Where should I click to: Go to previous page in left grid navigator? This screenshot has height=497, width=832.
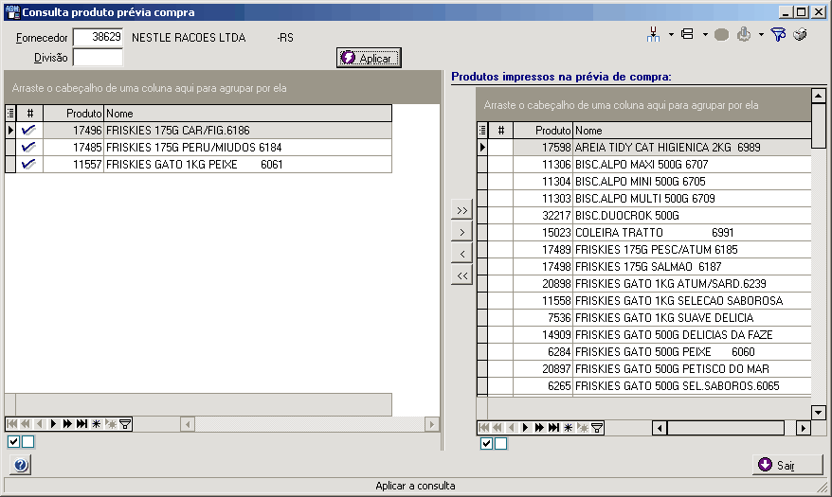[x=25, y=424]
